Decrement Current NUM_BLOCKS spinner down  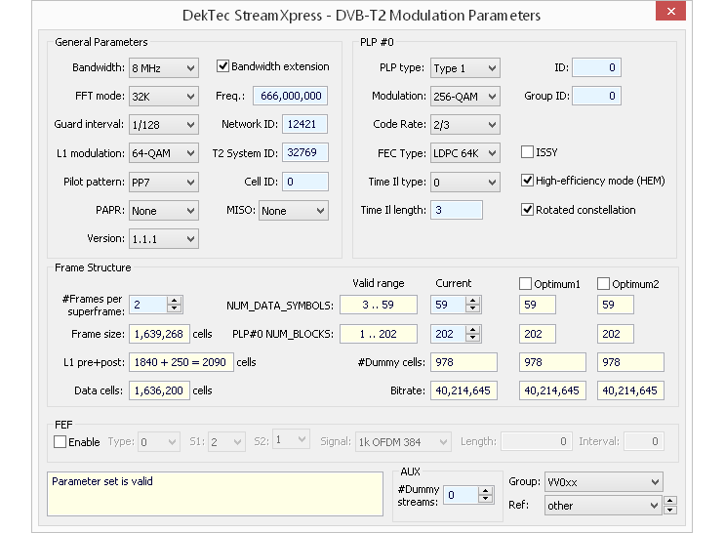(472, 338)
